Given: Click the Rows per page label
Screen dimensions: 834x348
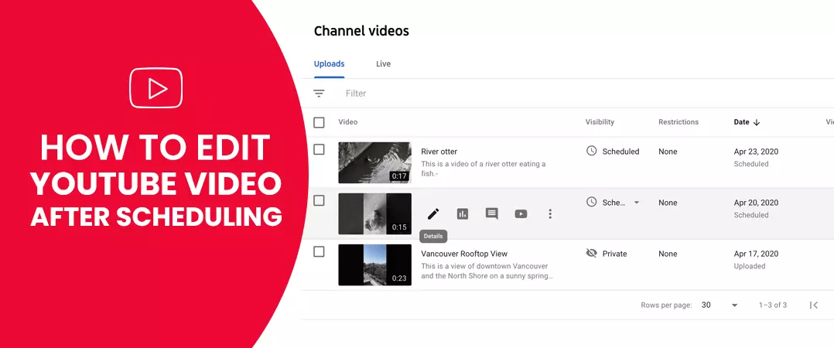Looking at the screenshot, I should (666, 305).
